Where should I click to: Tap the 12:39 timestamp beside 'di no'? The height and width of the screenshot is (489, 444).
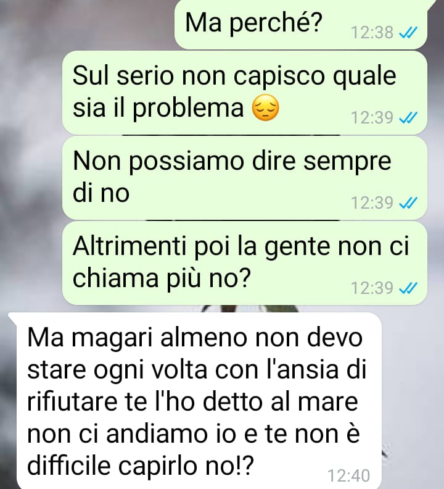coord(372,203)
